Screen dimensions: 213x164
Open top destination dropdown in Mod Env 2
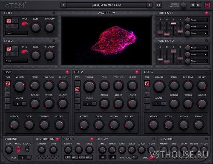click(x=199, y=48)
